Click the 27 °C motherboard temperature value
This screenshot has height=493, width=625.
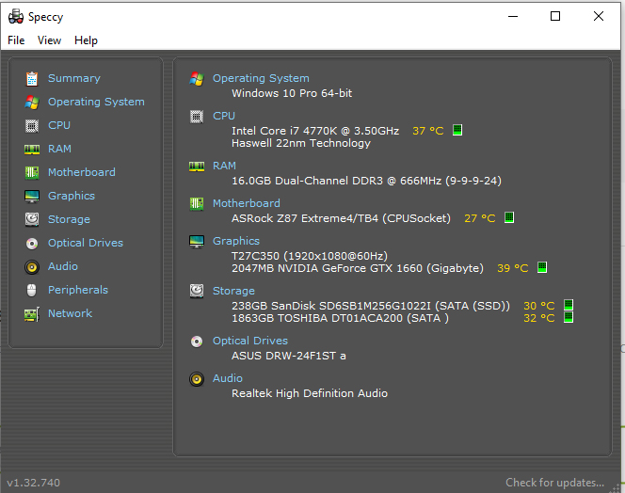[479, 218]
